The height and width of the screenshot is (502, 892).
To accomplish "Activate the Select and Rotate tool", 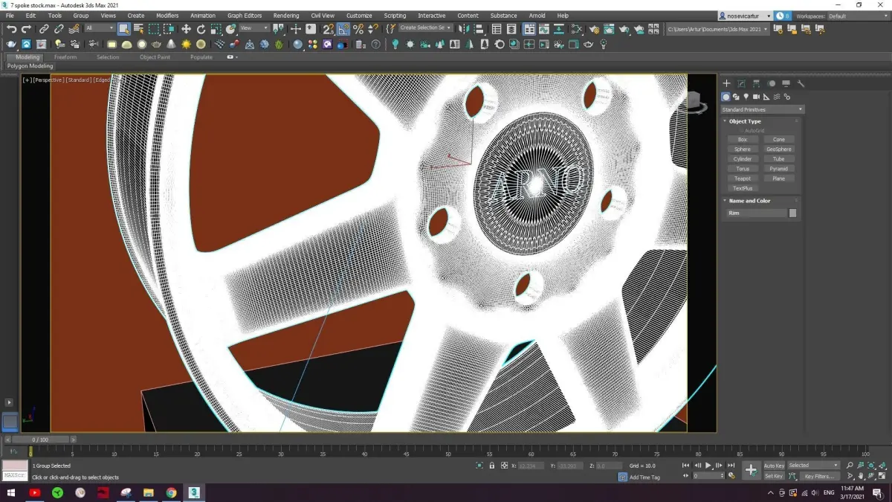I will (201, 29).
